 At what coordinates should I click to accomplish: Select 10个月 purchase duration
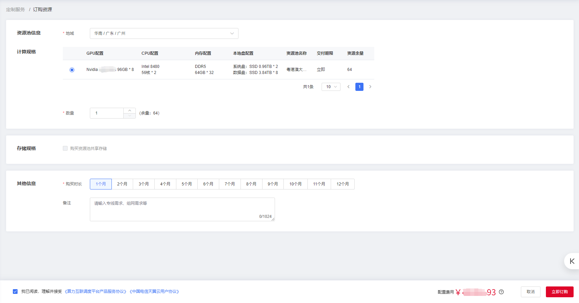tap(296, 184)
